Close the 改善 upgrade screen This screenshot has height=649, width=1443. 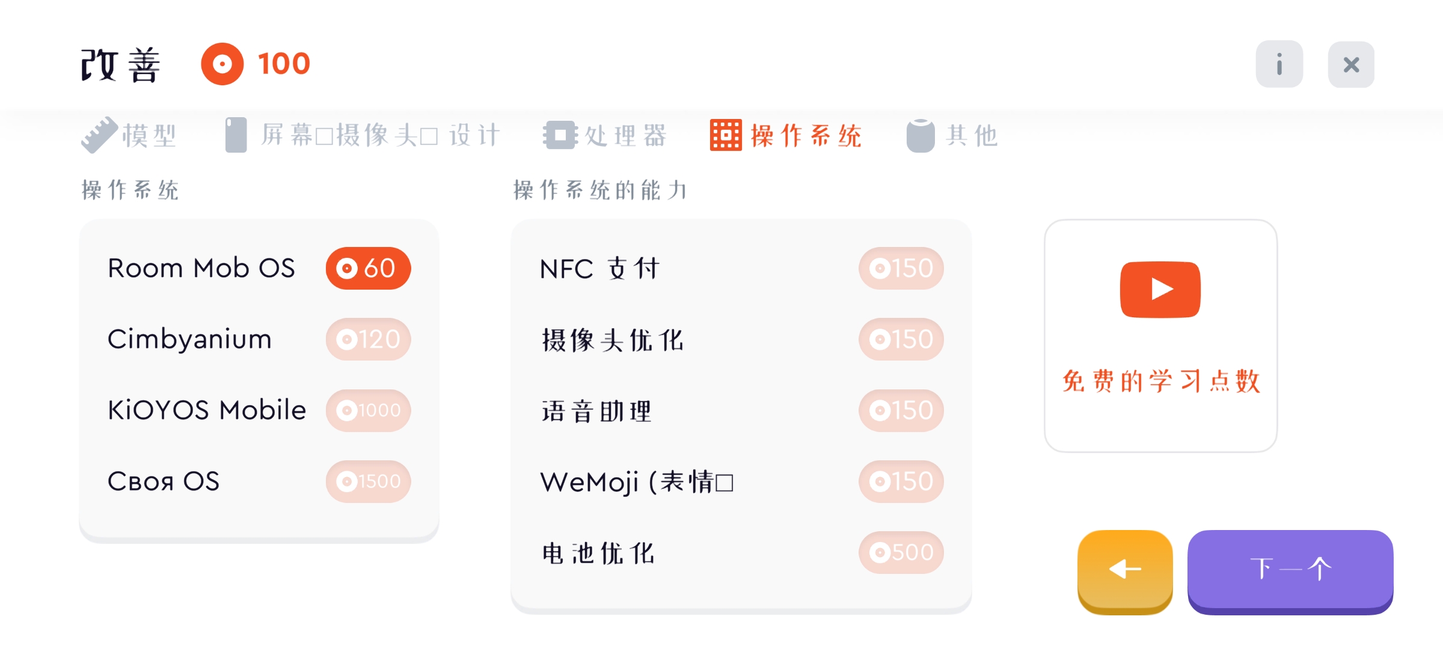click(x=1350, y=64)
